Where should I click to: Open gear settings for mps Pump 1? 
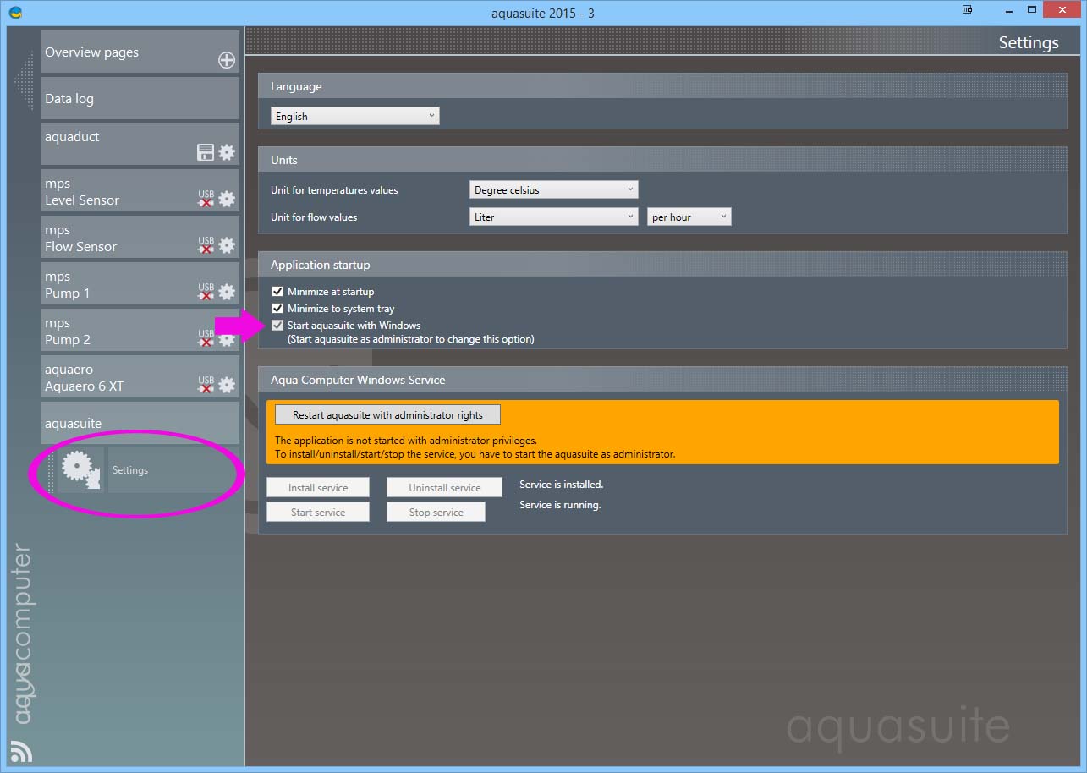227,292
